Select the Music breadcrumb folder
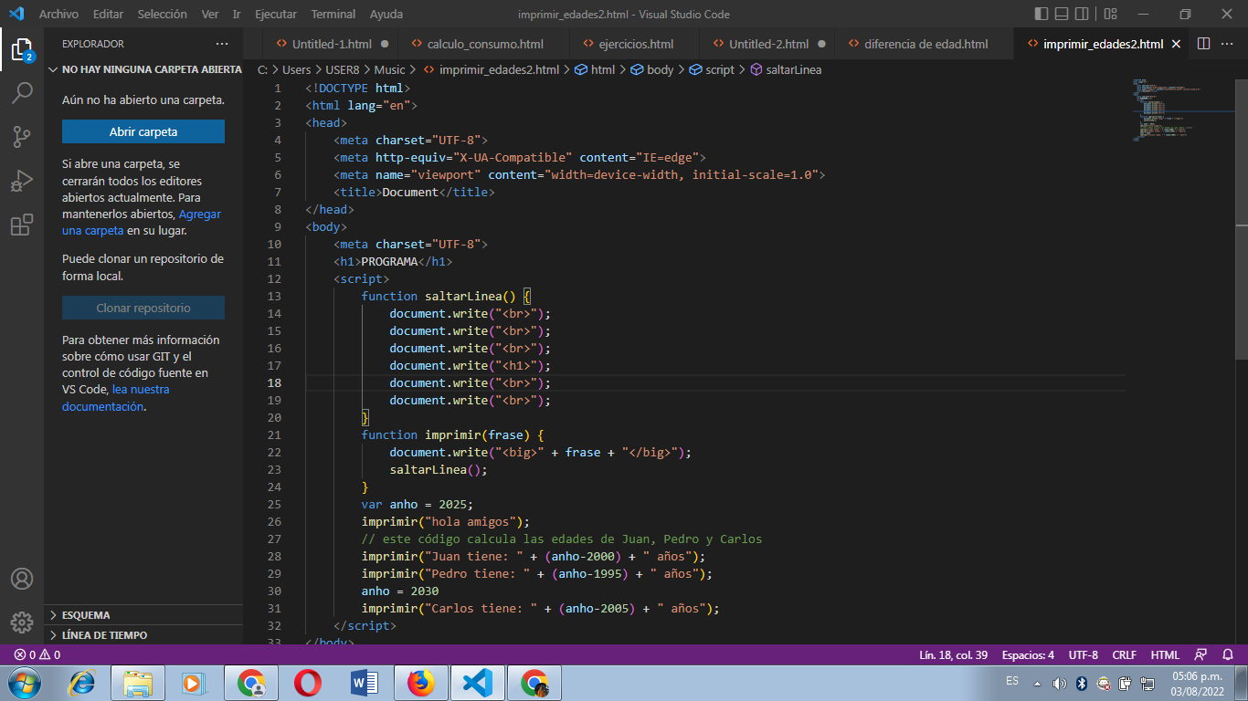The width and height of the screenshot is (1248, 701). tap(390, 69)
